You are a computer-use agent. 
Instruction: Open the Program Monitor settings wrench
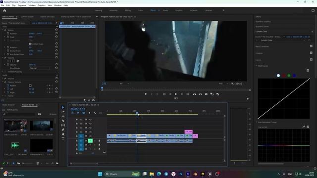click(232, 84)
